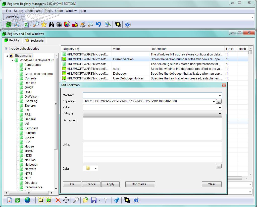Click the document with red checkmark icon
Viewport: 257px width, 207px height.
click(x=10, y=200)
